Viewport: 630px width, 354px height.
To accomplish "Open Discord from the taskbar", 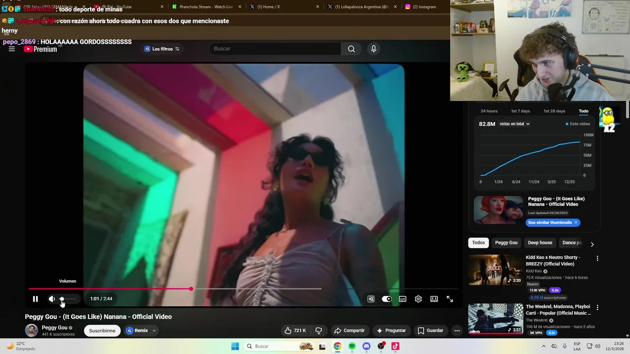I will 366,346.
